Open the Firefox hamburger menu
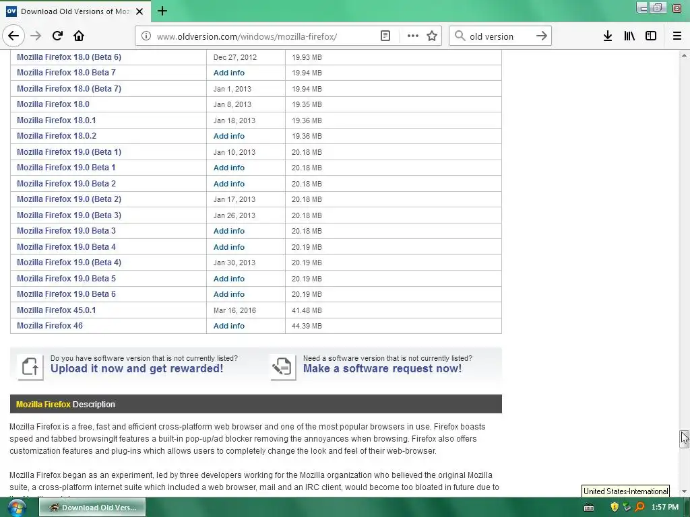Image resolution: width=690 pixels, height=517 pixels. (677, 36)
